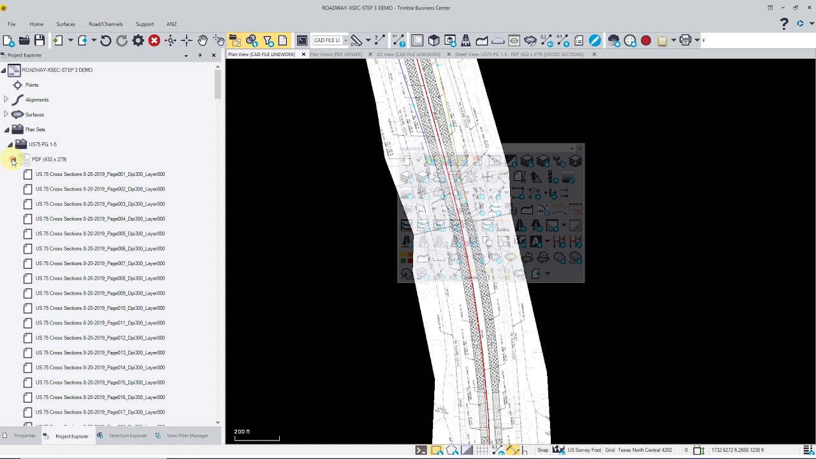Click the Open project folder icon

click(x=24, y=40)
